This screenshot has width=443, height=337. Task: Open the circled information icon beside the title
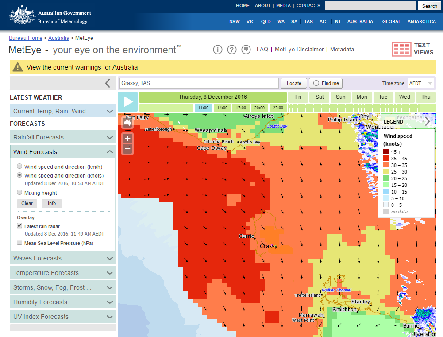(217, 50)
